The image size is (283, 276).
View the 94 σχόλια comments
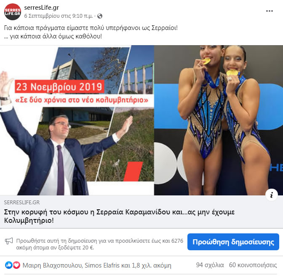[x=210, y=265]
